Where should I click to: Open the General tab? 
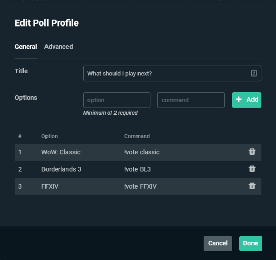click(x=26, y=47)
